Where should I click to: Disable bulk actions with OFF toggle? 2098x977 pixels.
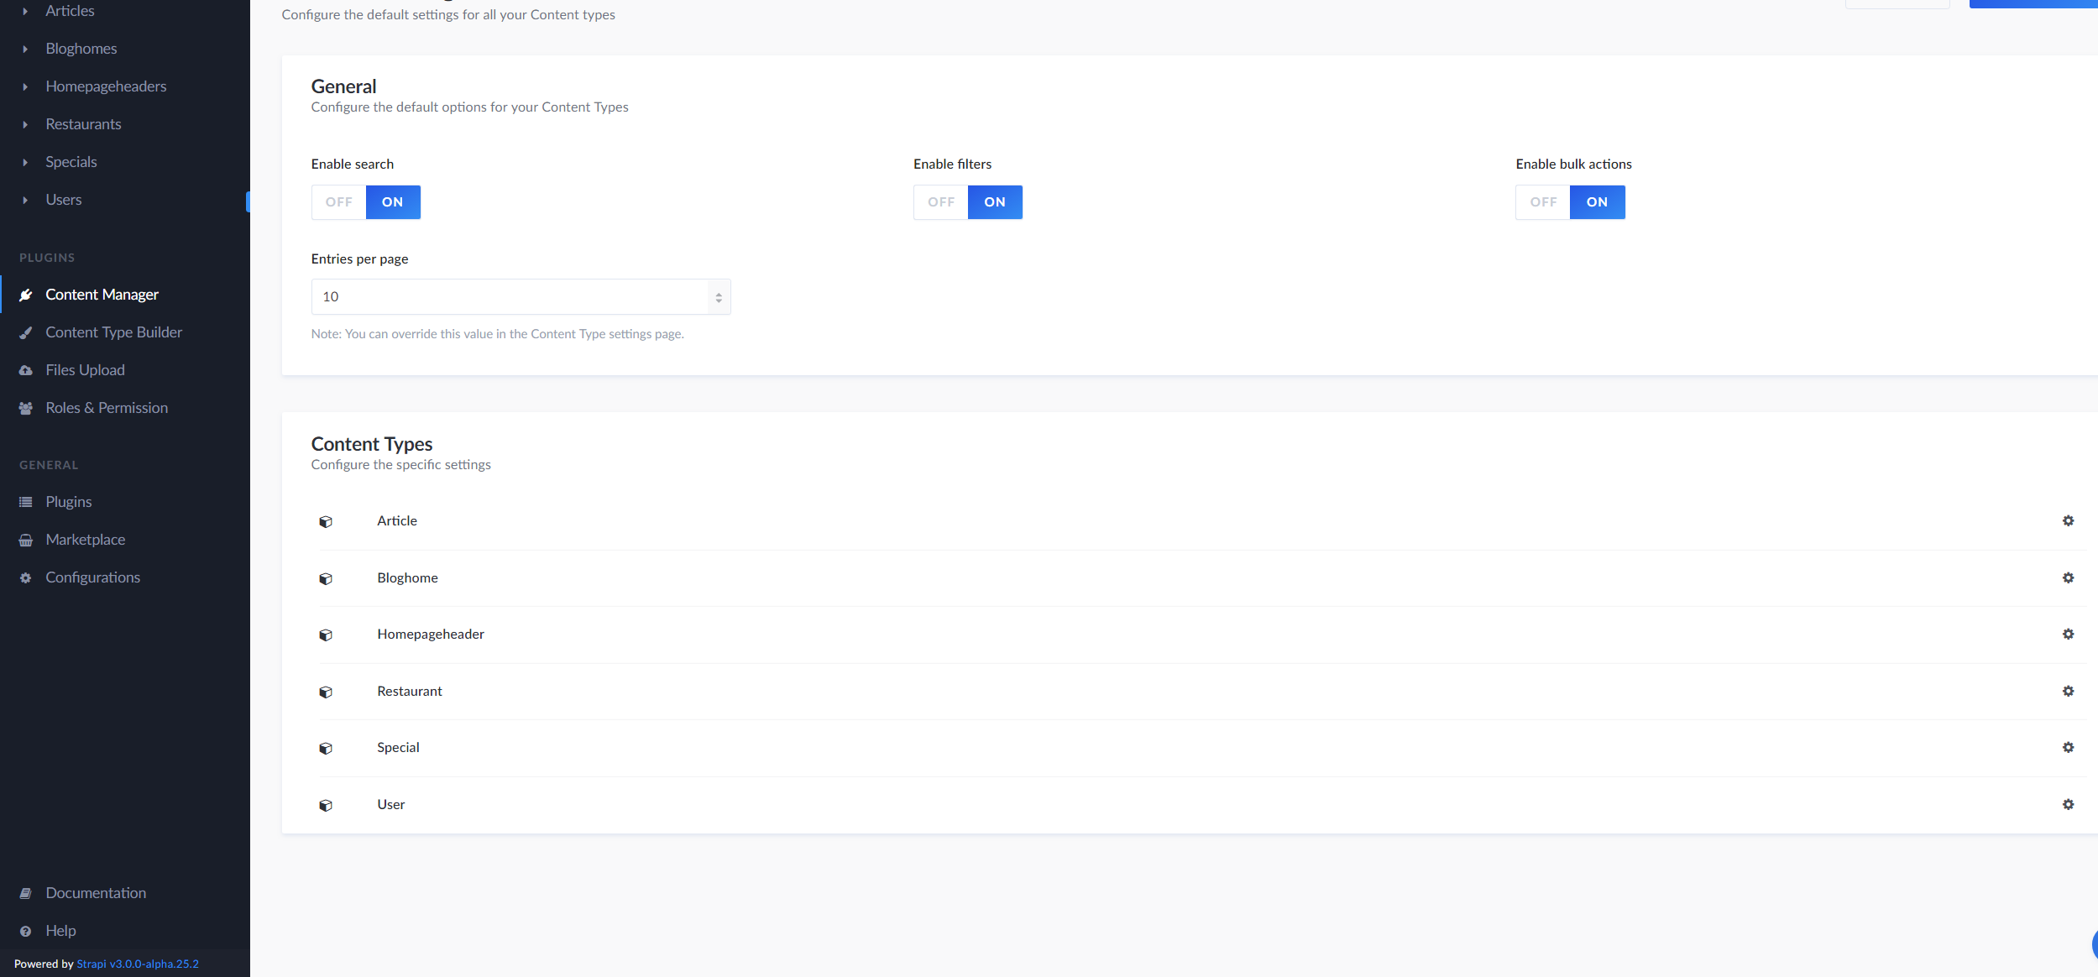(1543, 202)
